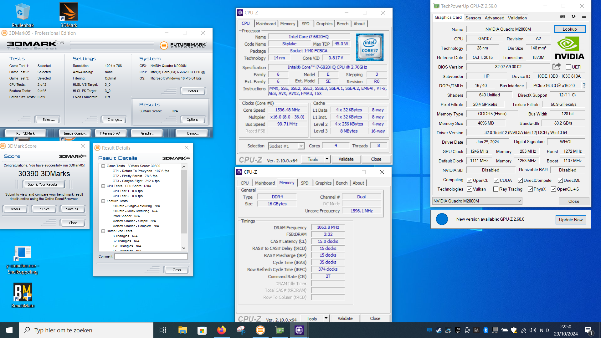Open the y-cruncher.exe shortcut on desktop
Viewport: 601px width, 338px height.
[x=23, y=260]
